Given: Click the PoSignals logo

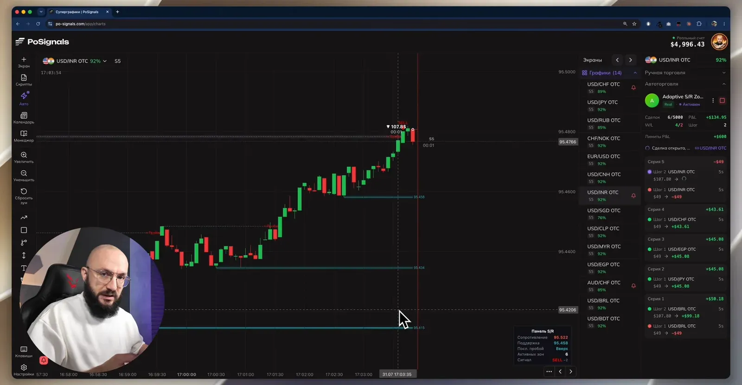Looking at the screenshot, I should click(42, 42).
